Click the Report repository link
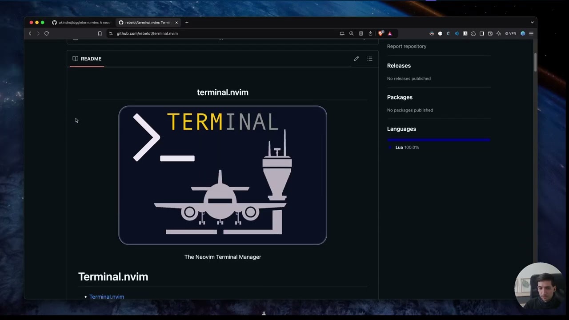This screenshot has width=569, height=320. tap(407, 46)
